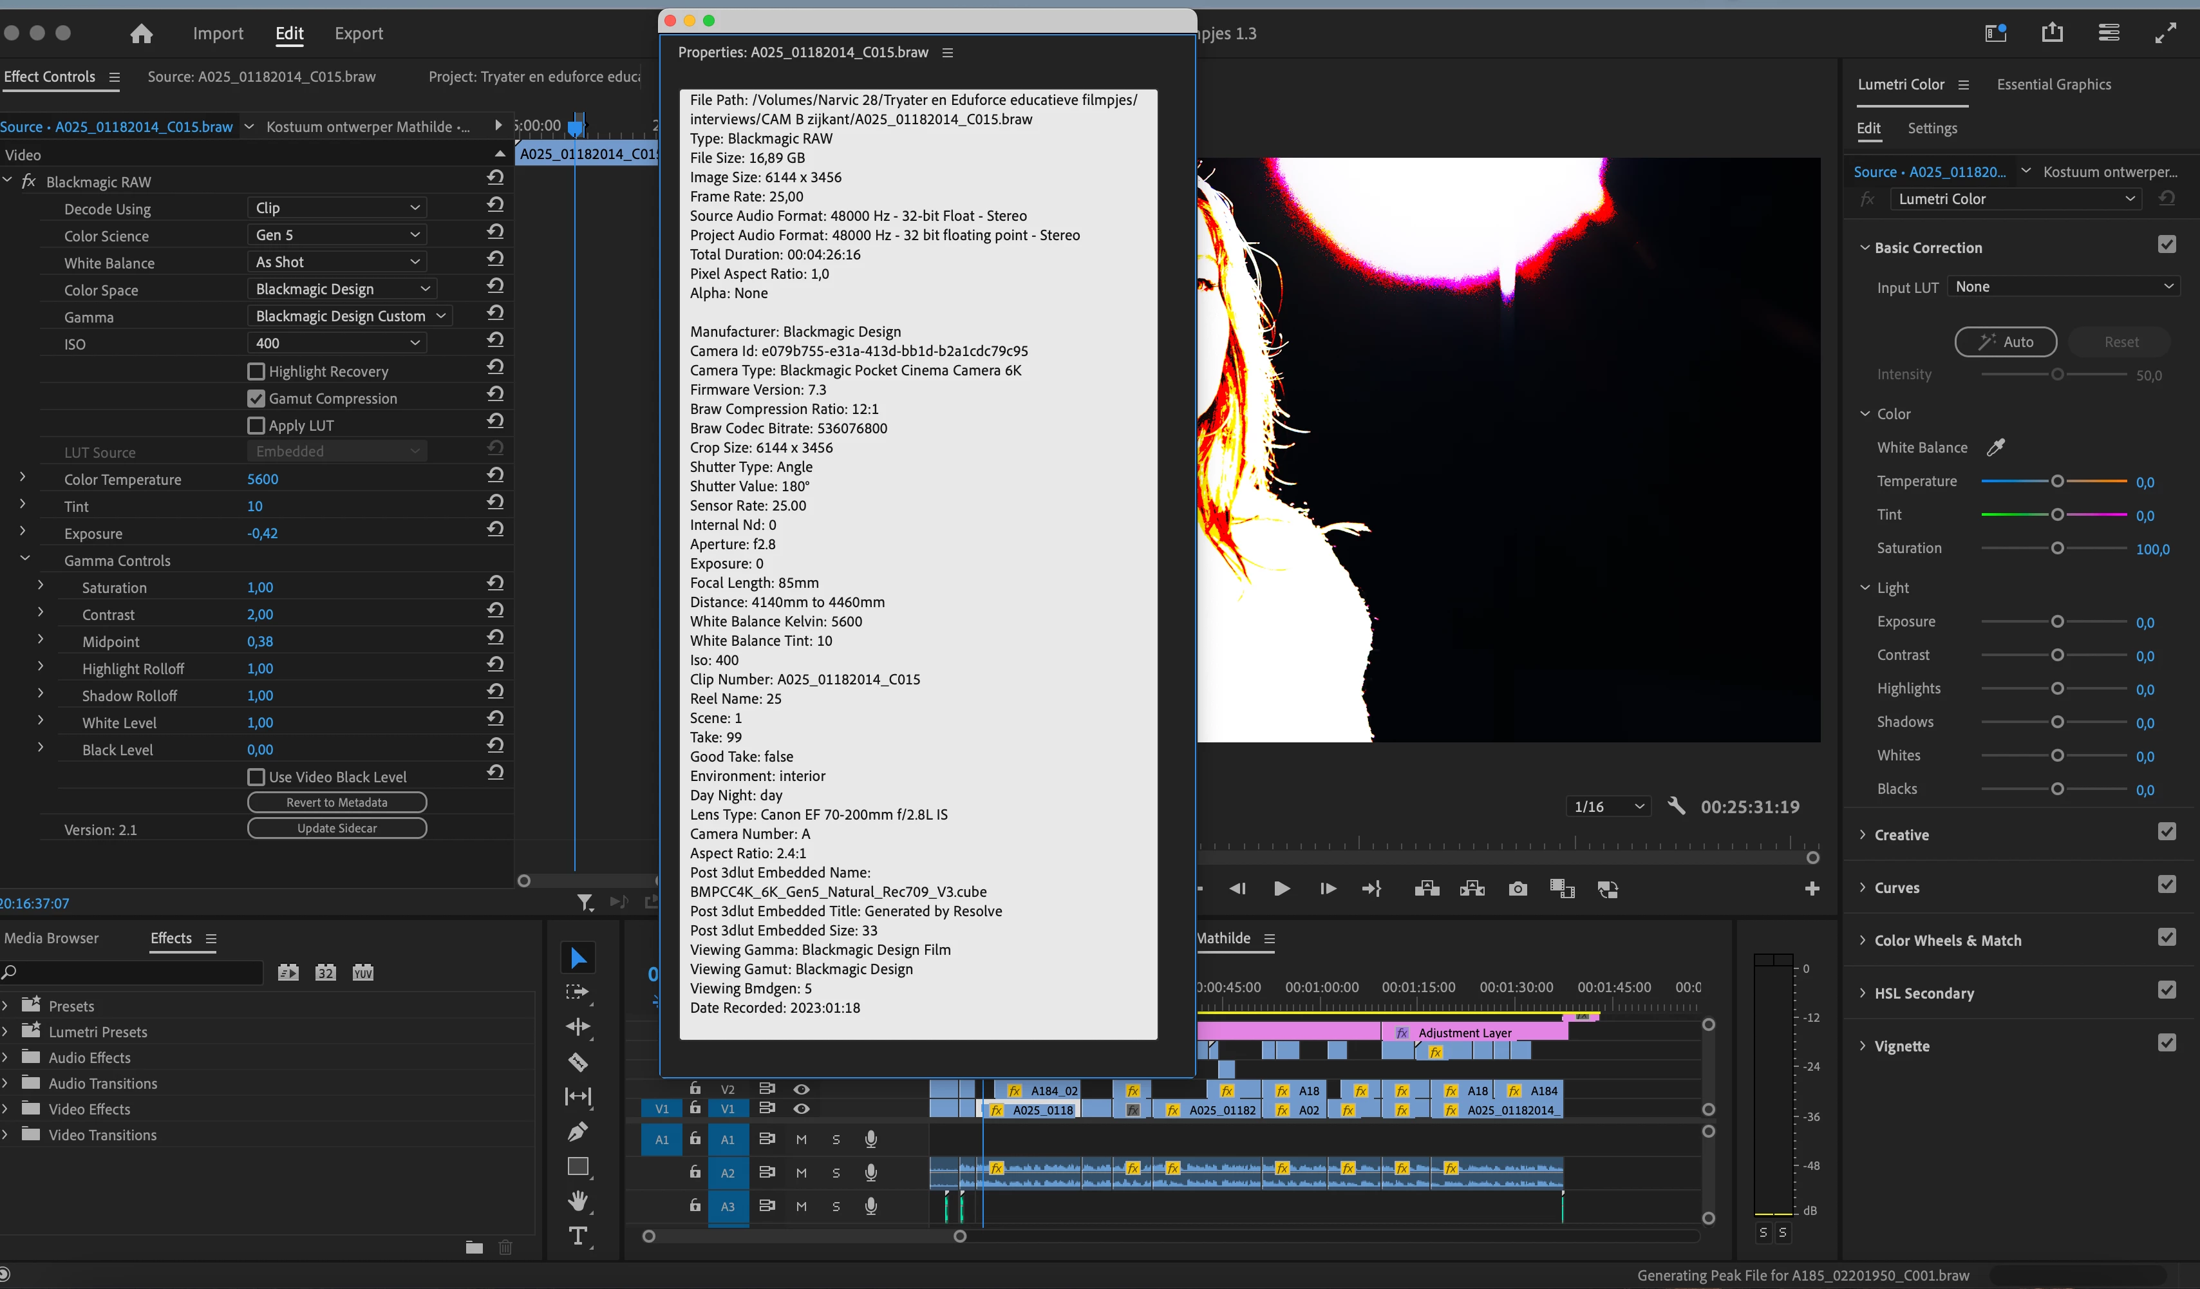Click the Lumetri Temperature slider handle
Viewport: 2200px width, 1289px height.
[x=2057, y=481]
